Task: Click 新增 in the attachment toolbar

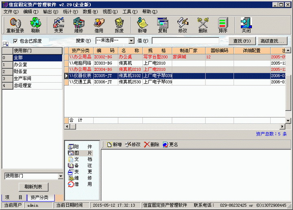Action: pyautogui.click(x=114, y=144)
